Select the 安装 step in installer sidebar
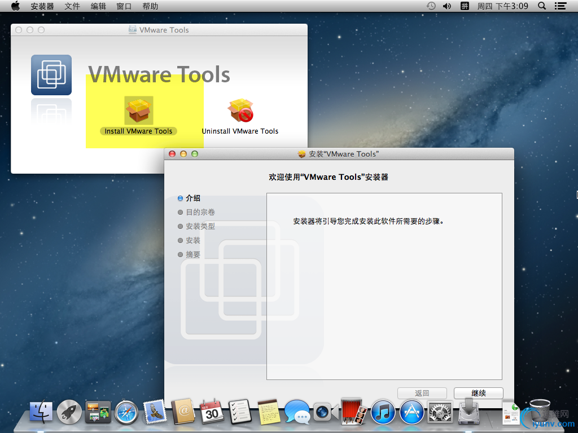This screenshot has width=578, height=433. (189, 240)
